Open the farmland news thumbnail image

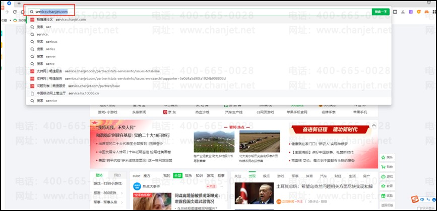point(260,141)
